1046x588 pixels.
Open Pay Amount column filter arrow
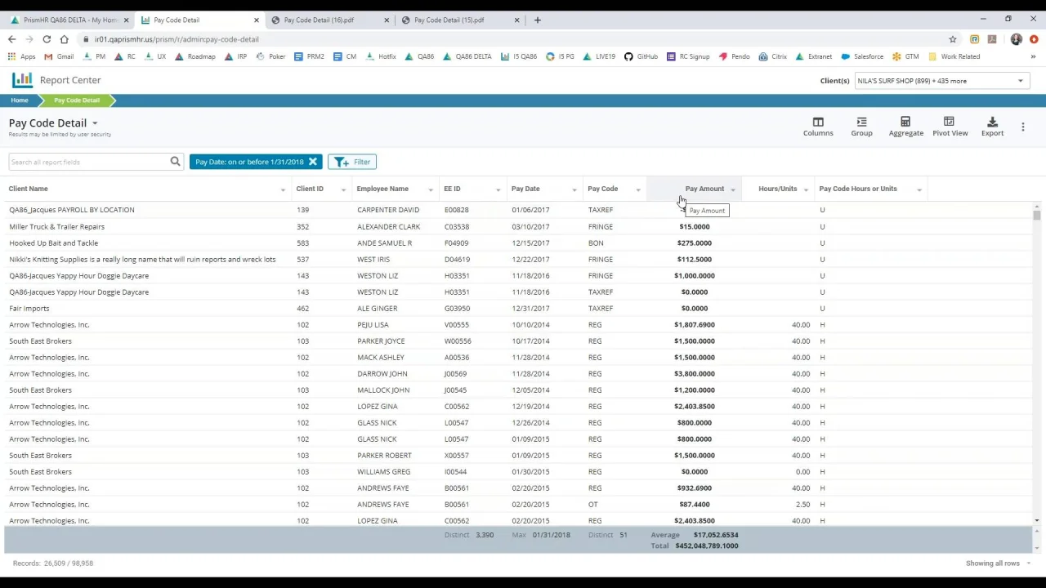(732, 189)
